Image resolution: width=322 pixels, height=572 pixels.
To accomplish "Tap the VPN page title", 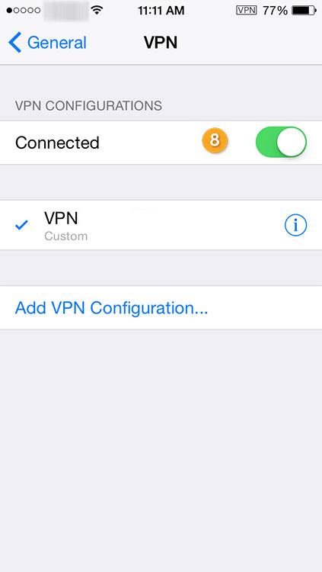I will [161, 43].
